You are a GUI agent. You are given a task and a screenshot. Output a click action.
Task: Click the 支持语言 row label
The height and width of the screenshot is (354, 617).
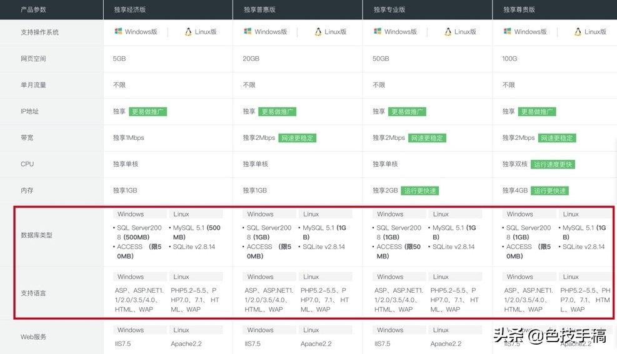[x=34, y=293]
